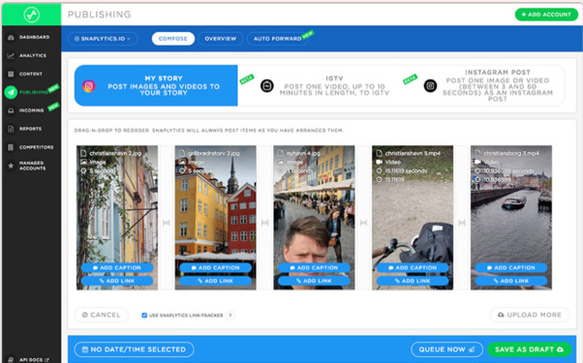Click the Incoming inbox icon
The image size is (583, 363).
point(11,110)
